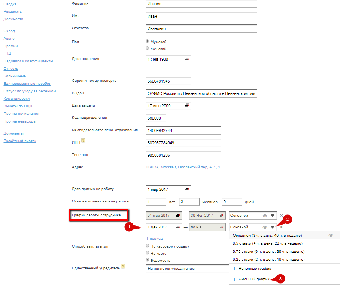Image resolution: width=346 pixels, height=288 pixels.
Task: Click passport number field 5606781945
Action: coord(169,81)
